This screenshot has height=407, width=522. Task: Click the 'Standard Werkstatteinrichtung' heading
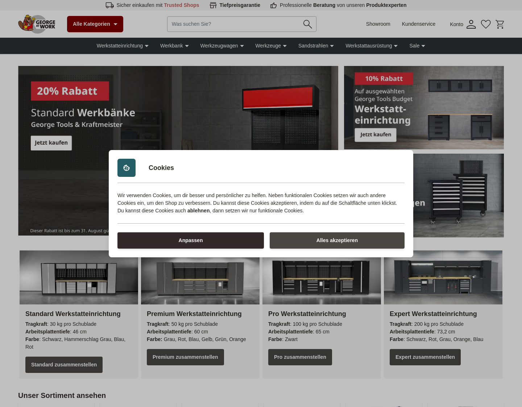73,314
